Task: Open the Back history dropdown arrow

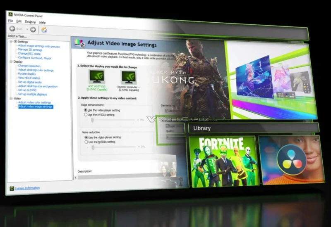Action: coord(27,29)
